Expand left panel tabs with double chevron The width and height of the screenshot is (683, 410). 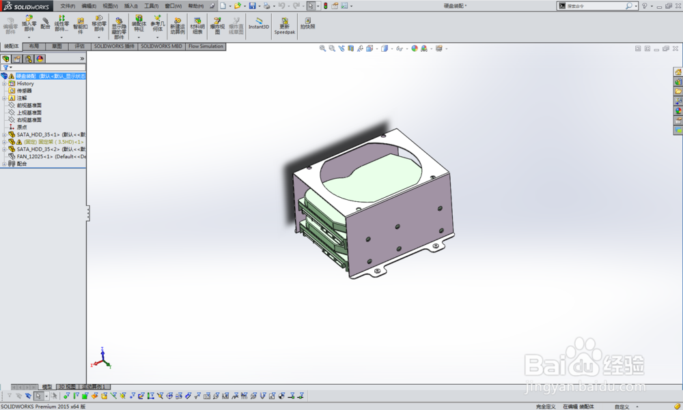tap(82, 59)
